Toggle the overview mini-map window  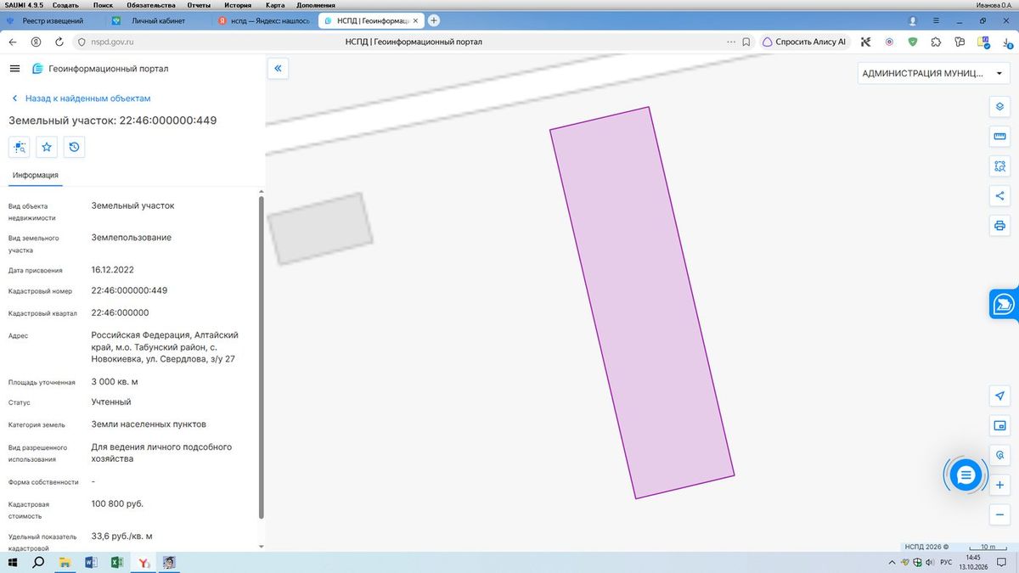tap(999, 425)
